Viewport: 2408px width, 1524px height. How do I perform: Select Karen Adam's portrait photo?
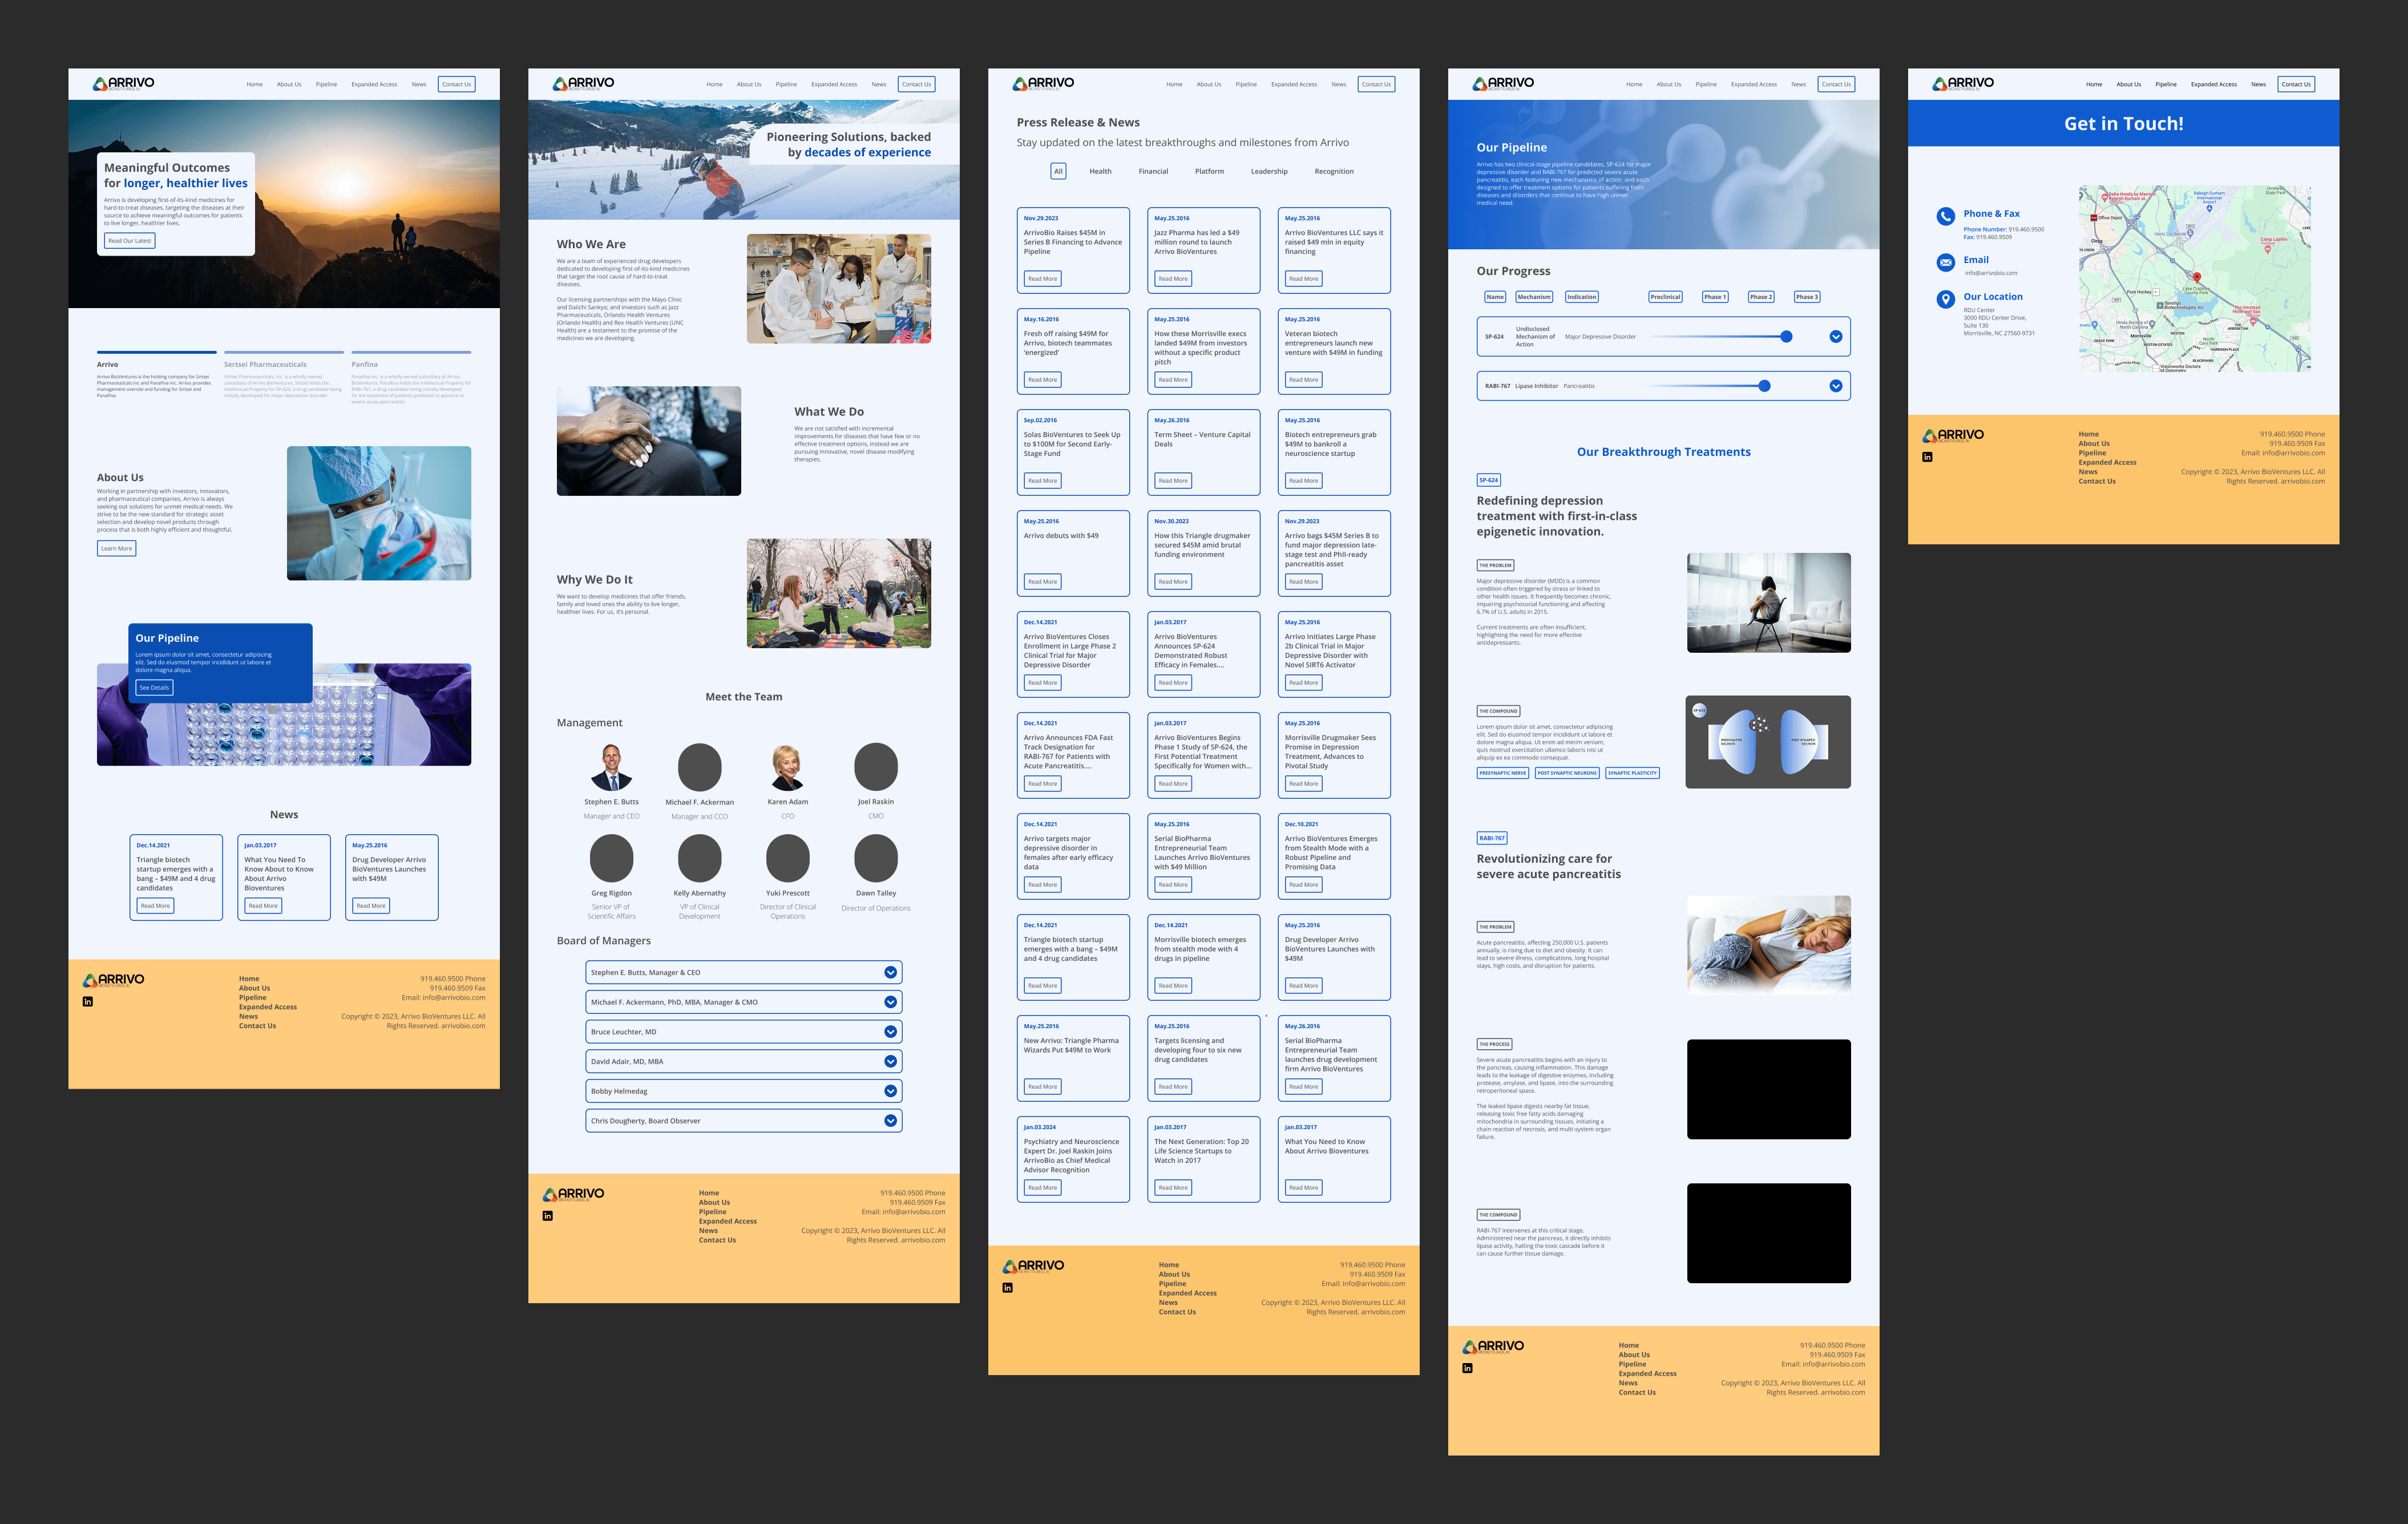[788, 767]
